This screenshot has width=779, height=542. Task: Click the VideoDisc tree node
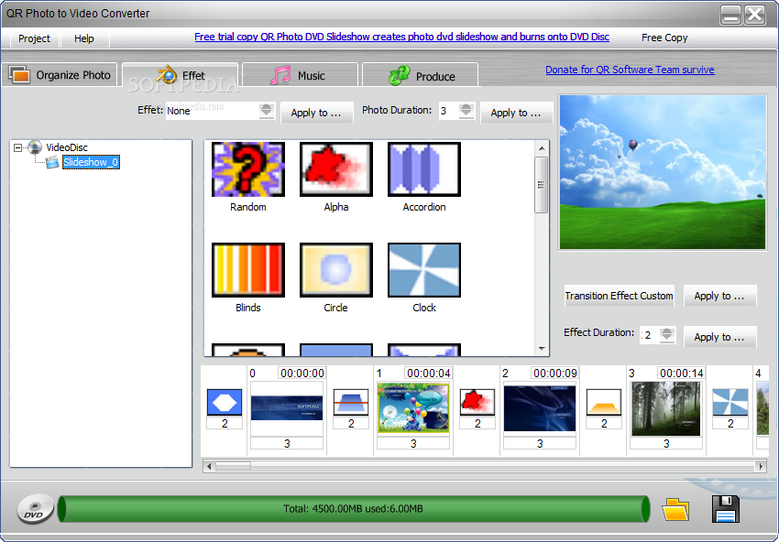point(67,147)
